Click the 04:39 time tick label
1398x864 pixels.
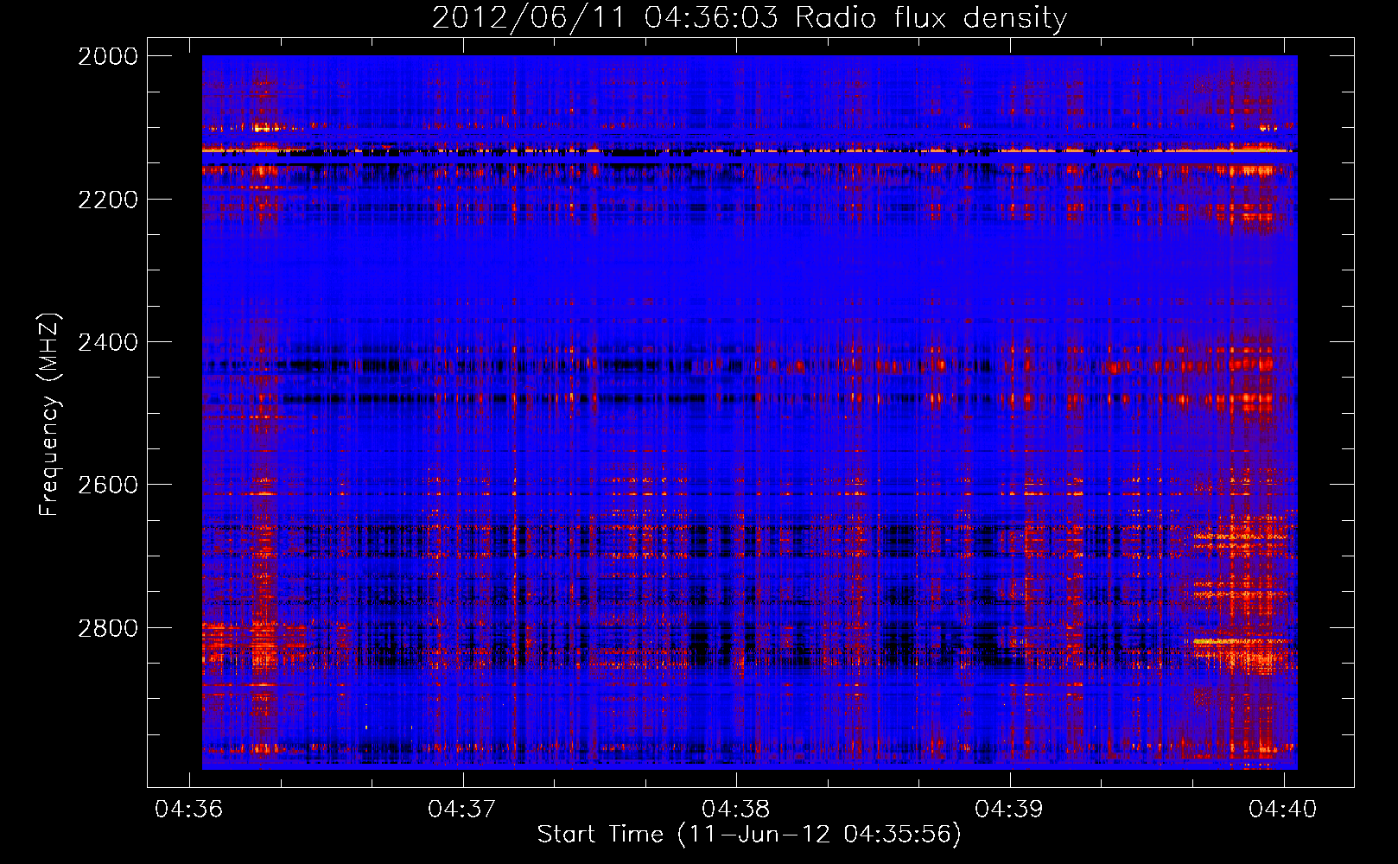coord(1009,809)
